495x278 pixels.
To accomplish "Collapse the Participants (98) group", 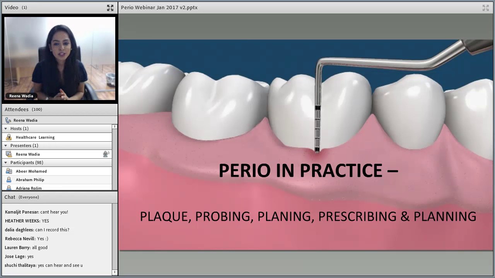I will [5, 163].
